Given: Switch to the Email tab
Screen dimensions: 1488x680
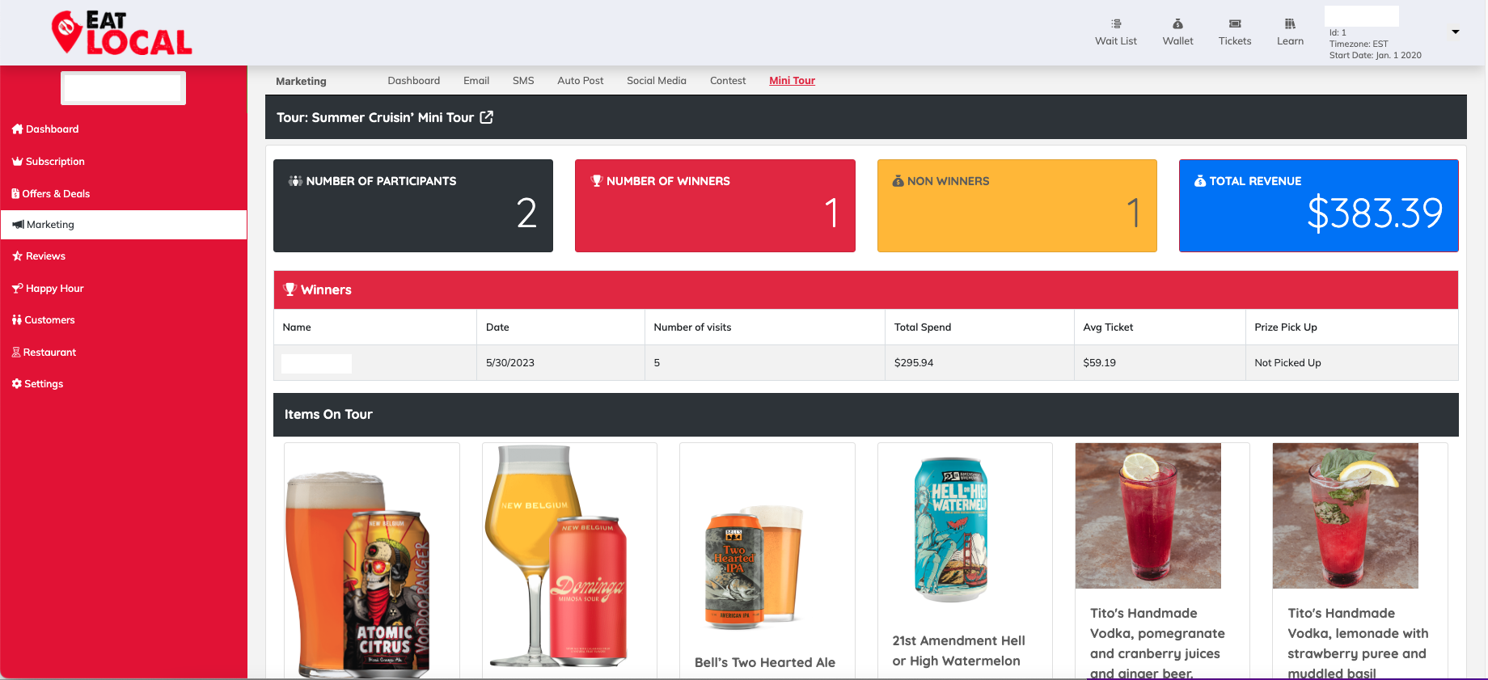Looking at the screenshot, I should pos(476,81).
